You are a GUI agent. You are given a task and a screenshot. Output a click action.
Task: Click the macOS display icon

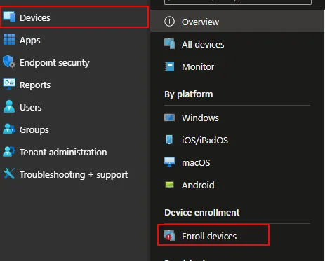click(169, 162)
